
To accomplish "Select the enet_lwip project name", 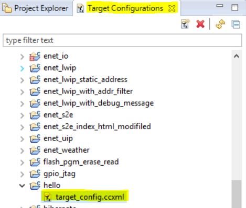I will tap(60, 68).
